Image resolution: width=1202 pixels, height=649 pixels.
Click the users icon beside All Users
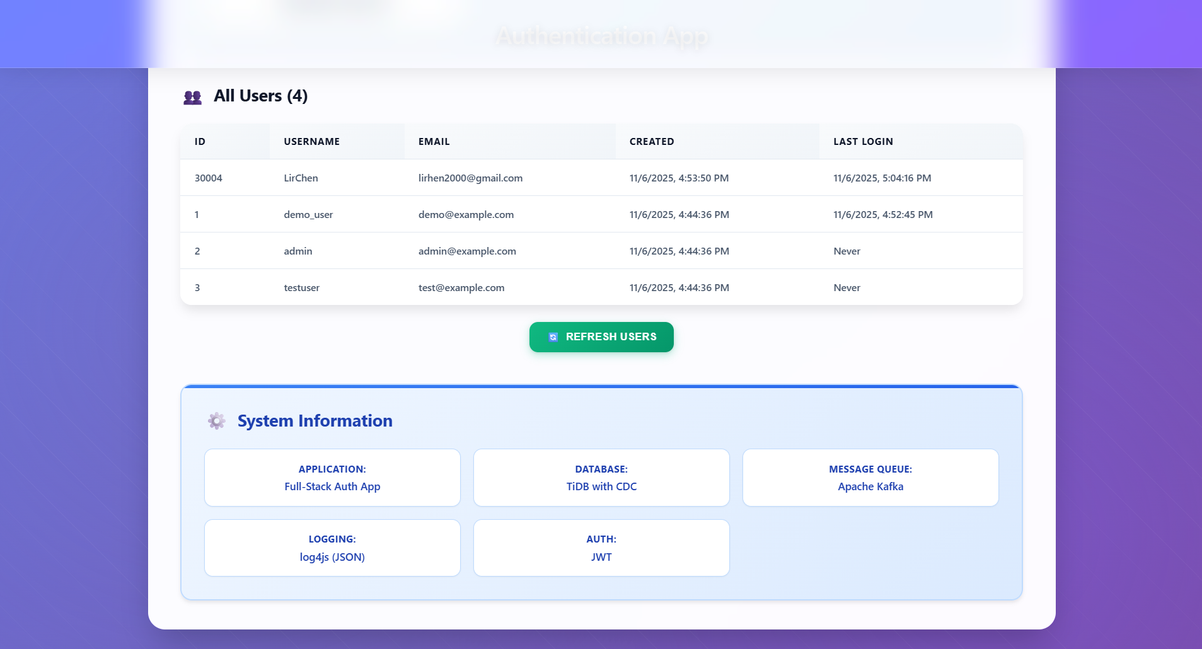click(x=192, y=97)
